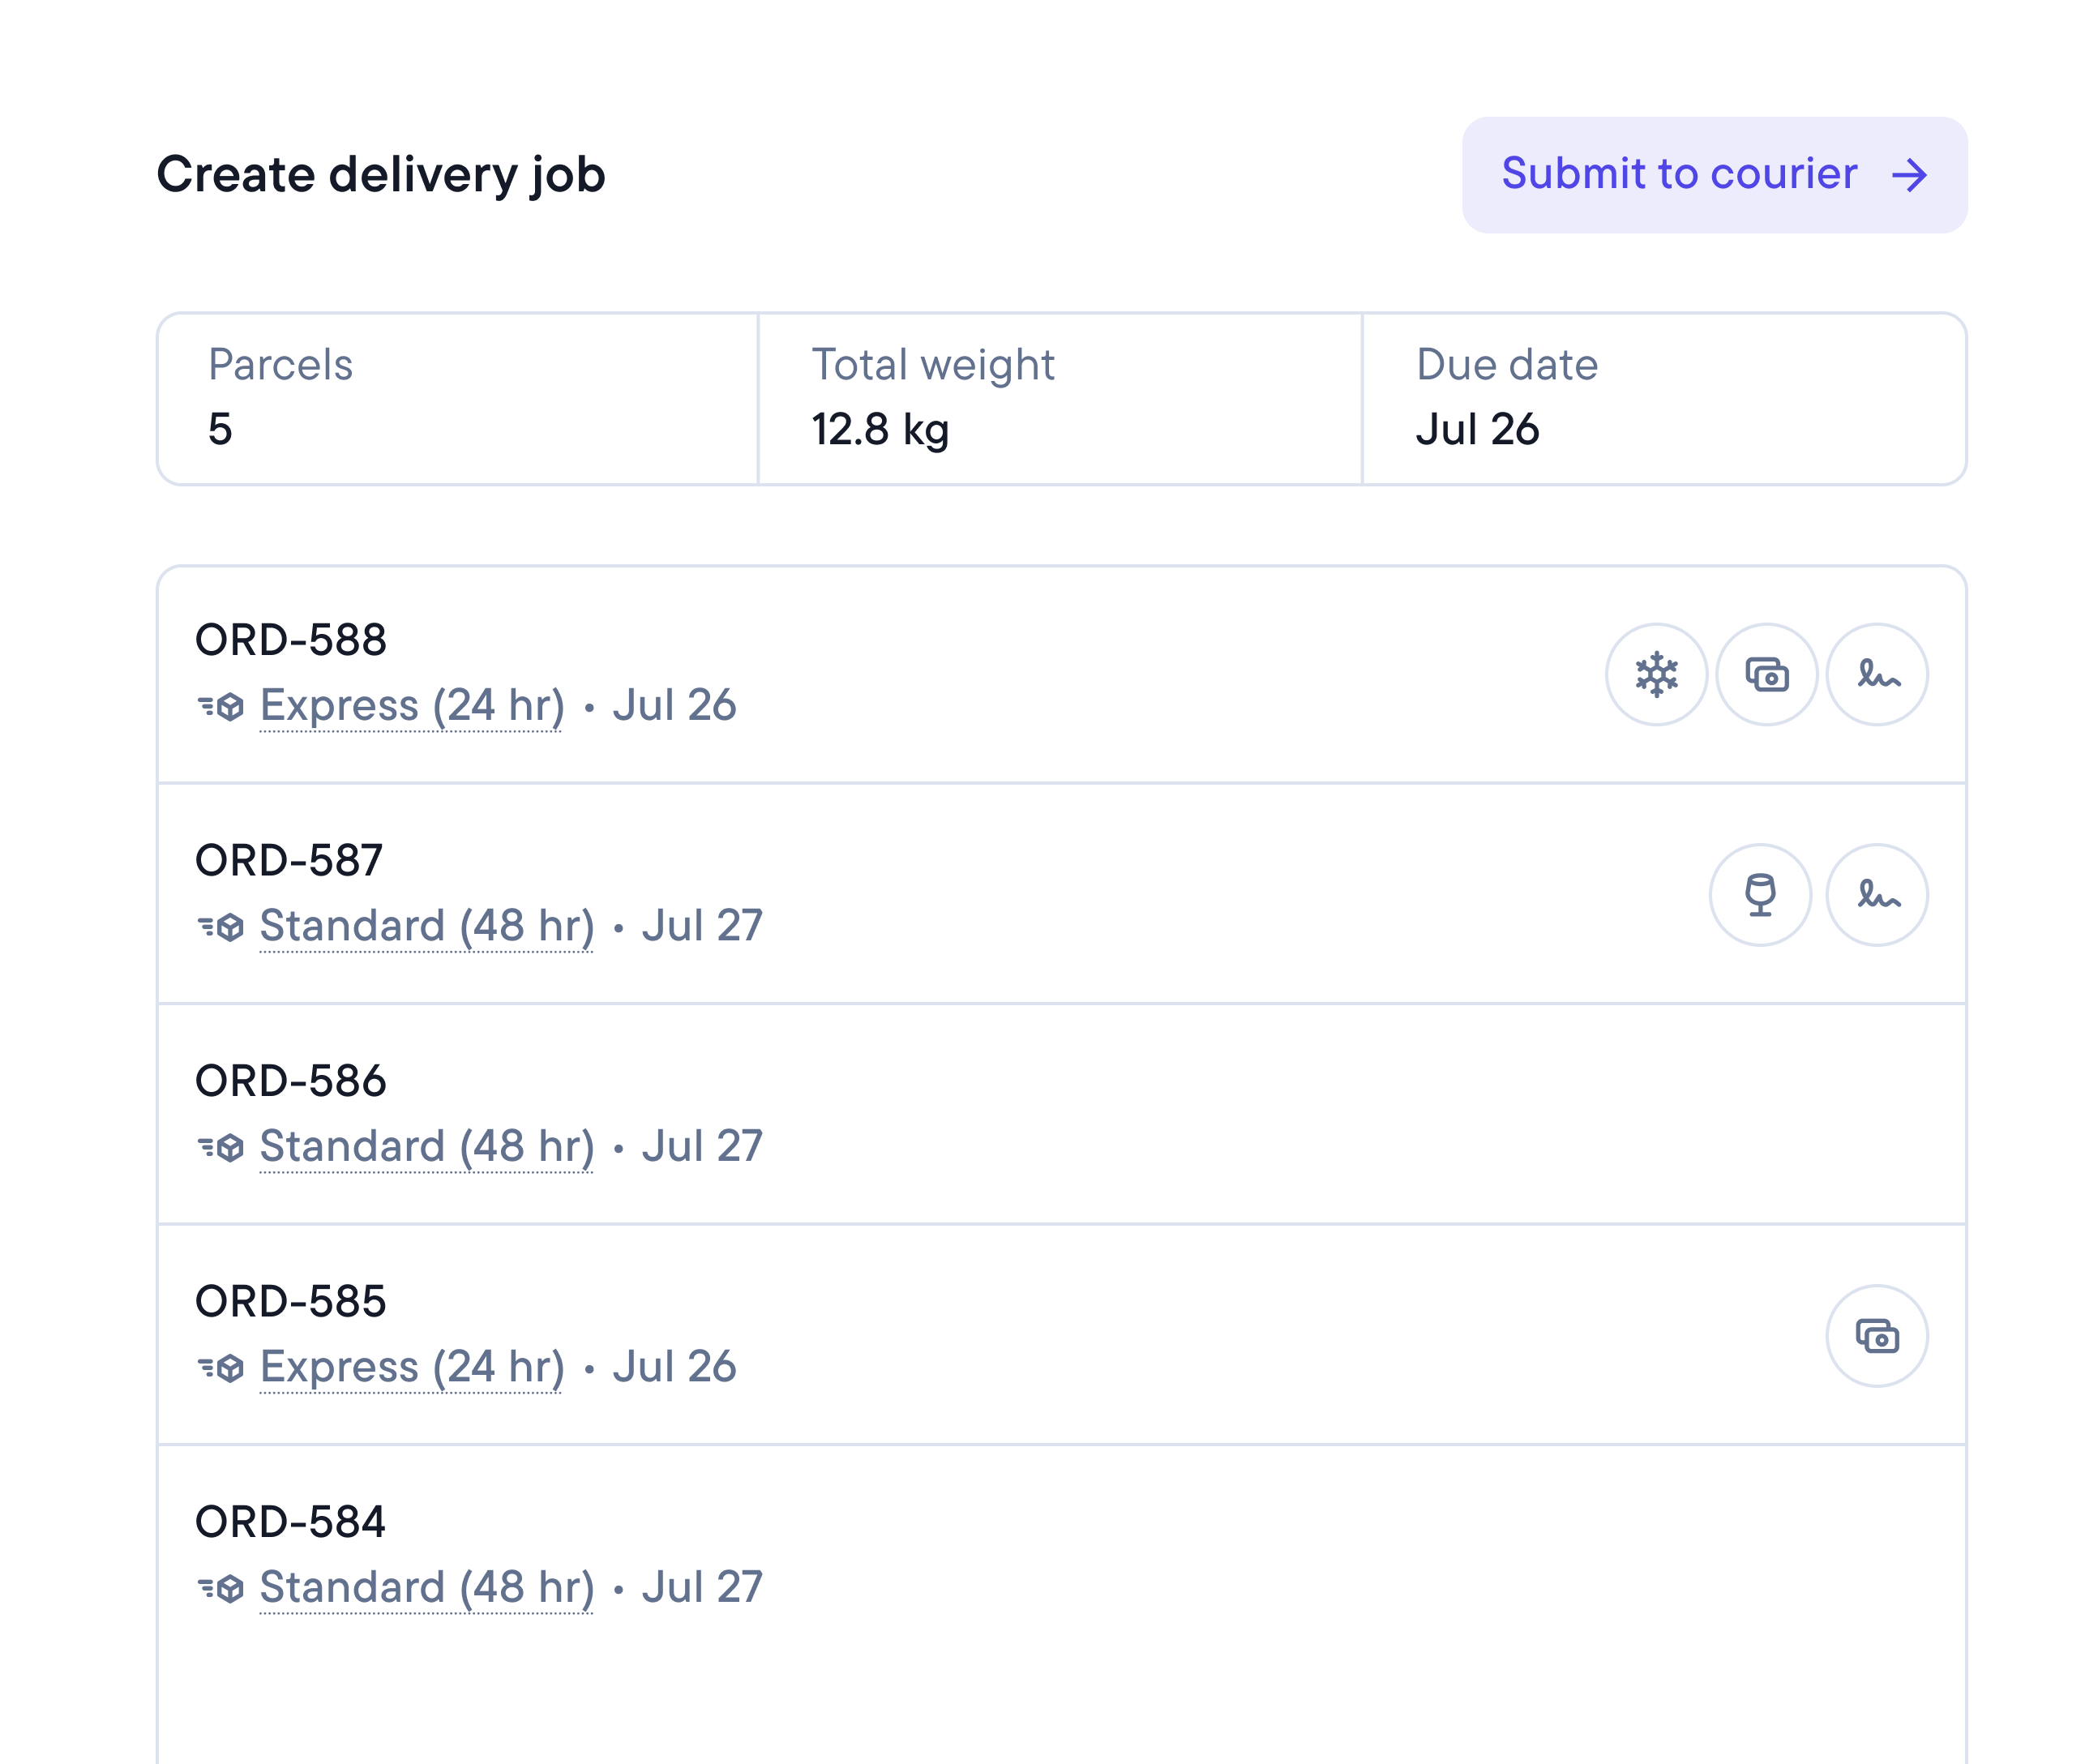The height and width of the screenshot is (1764, 2085).
Task: Click the snowflake cold-chain icon on ORD-588
Action: tap(1656, 675)
